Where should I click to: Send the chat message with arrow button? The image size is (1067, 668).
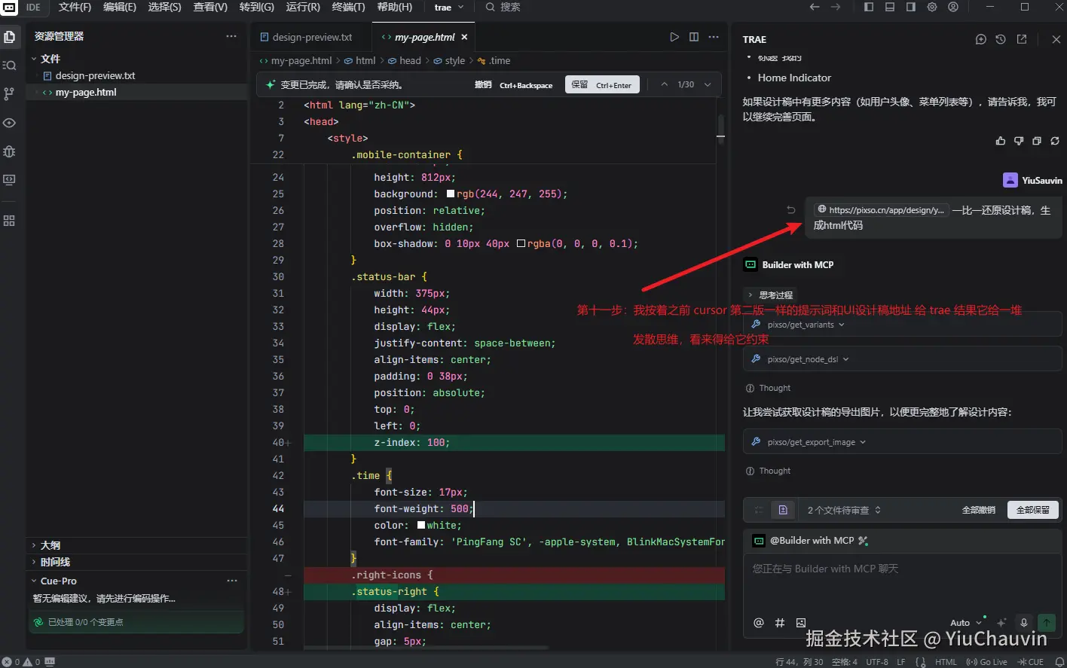(x=1047, y=623)
